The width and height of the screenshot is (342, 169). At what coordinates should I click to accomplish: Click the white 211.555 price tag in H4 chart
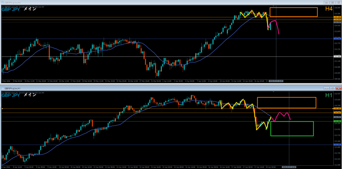[x=337, y=57]
